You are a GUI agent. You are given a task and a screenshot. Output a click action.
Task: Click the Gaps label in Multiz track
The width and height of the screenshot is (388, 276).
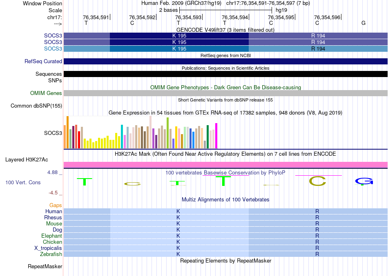(56, 205)
